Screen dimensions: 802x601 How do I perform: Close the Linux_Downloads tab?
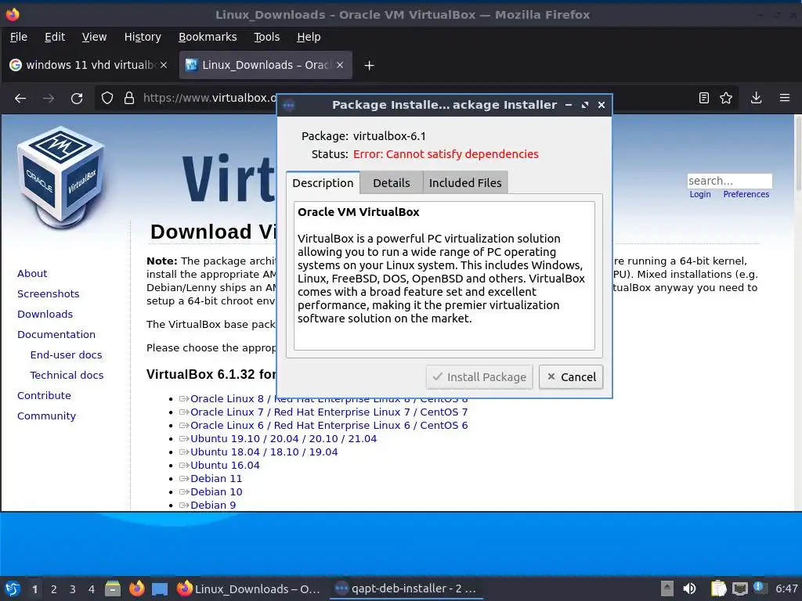[340, 65]
